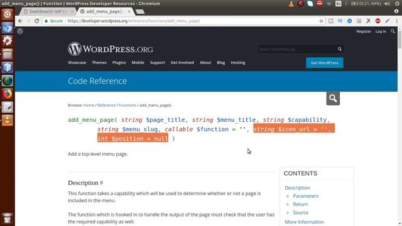Image resolution: width=402 pixels, height=226 pixels.
Task: Click the blue circular extension icon
Action: (x=349, y=21)
